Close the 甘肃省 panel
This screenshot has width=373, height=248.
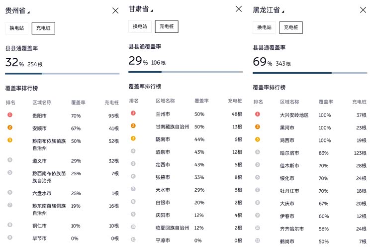pos(239,9)
